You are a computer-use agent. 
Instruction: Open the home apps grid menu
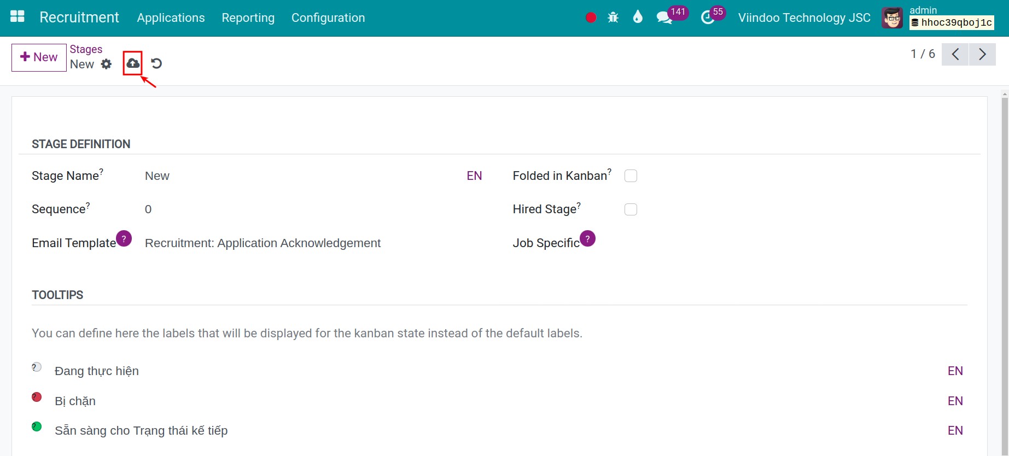tap(18, 17)
